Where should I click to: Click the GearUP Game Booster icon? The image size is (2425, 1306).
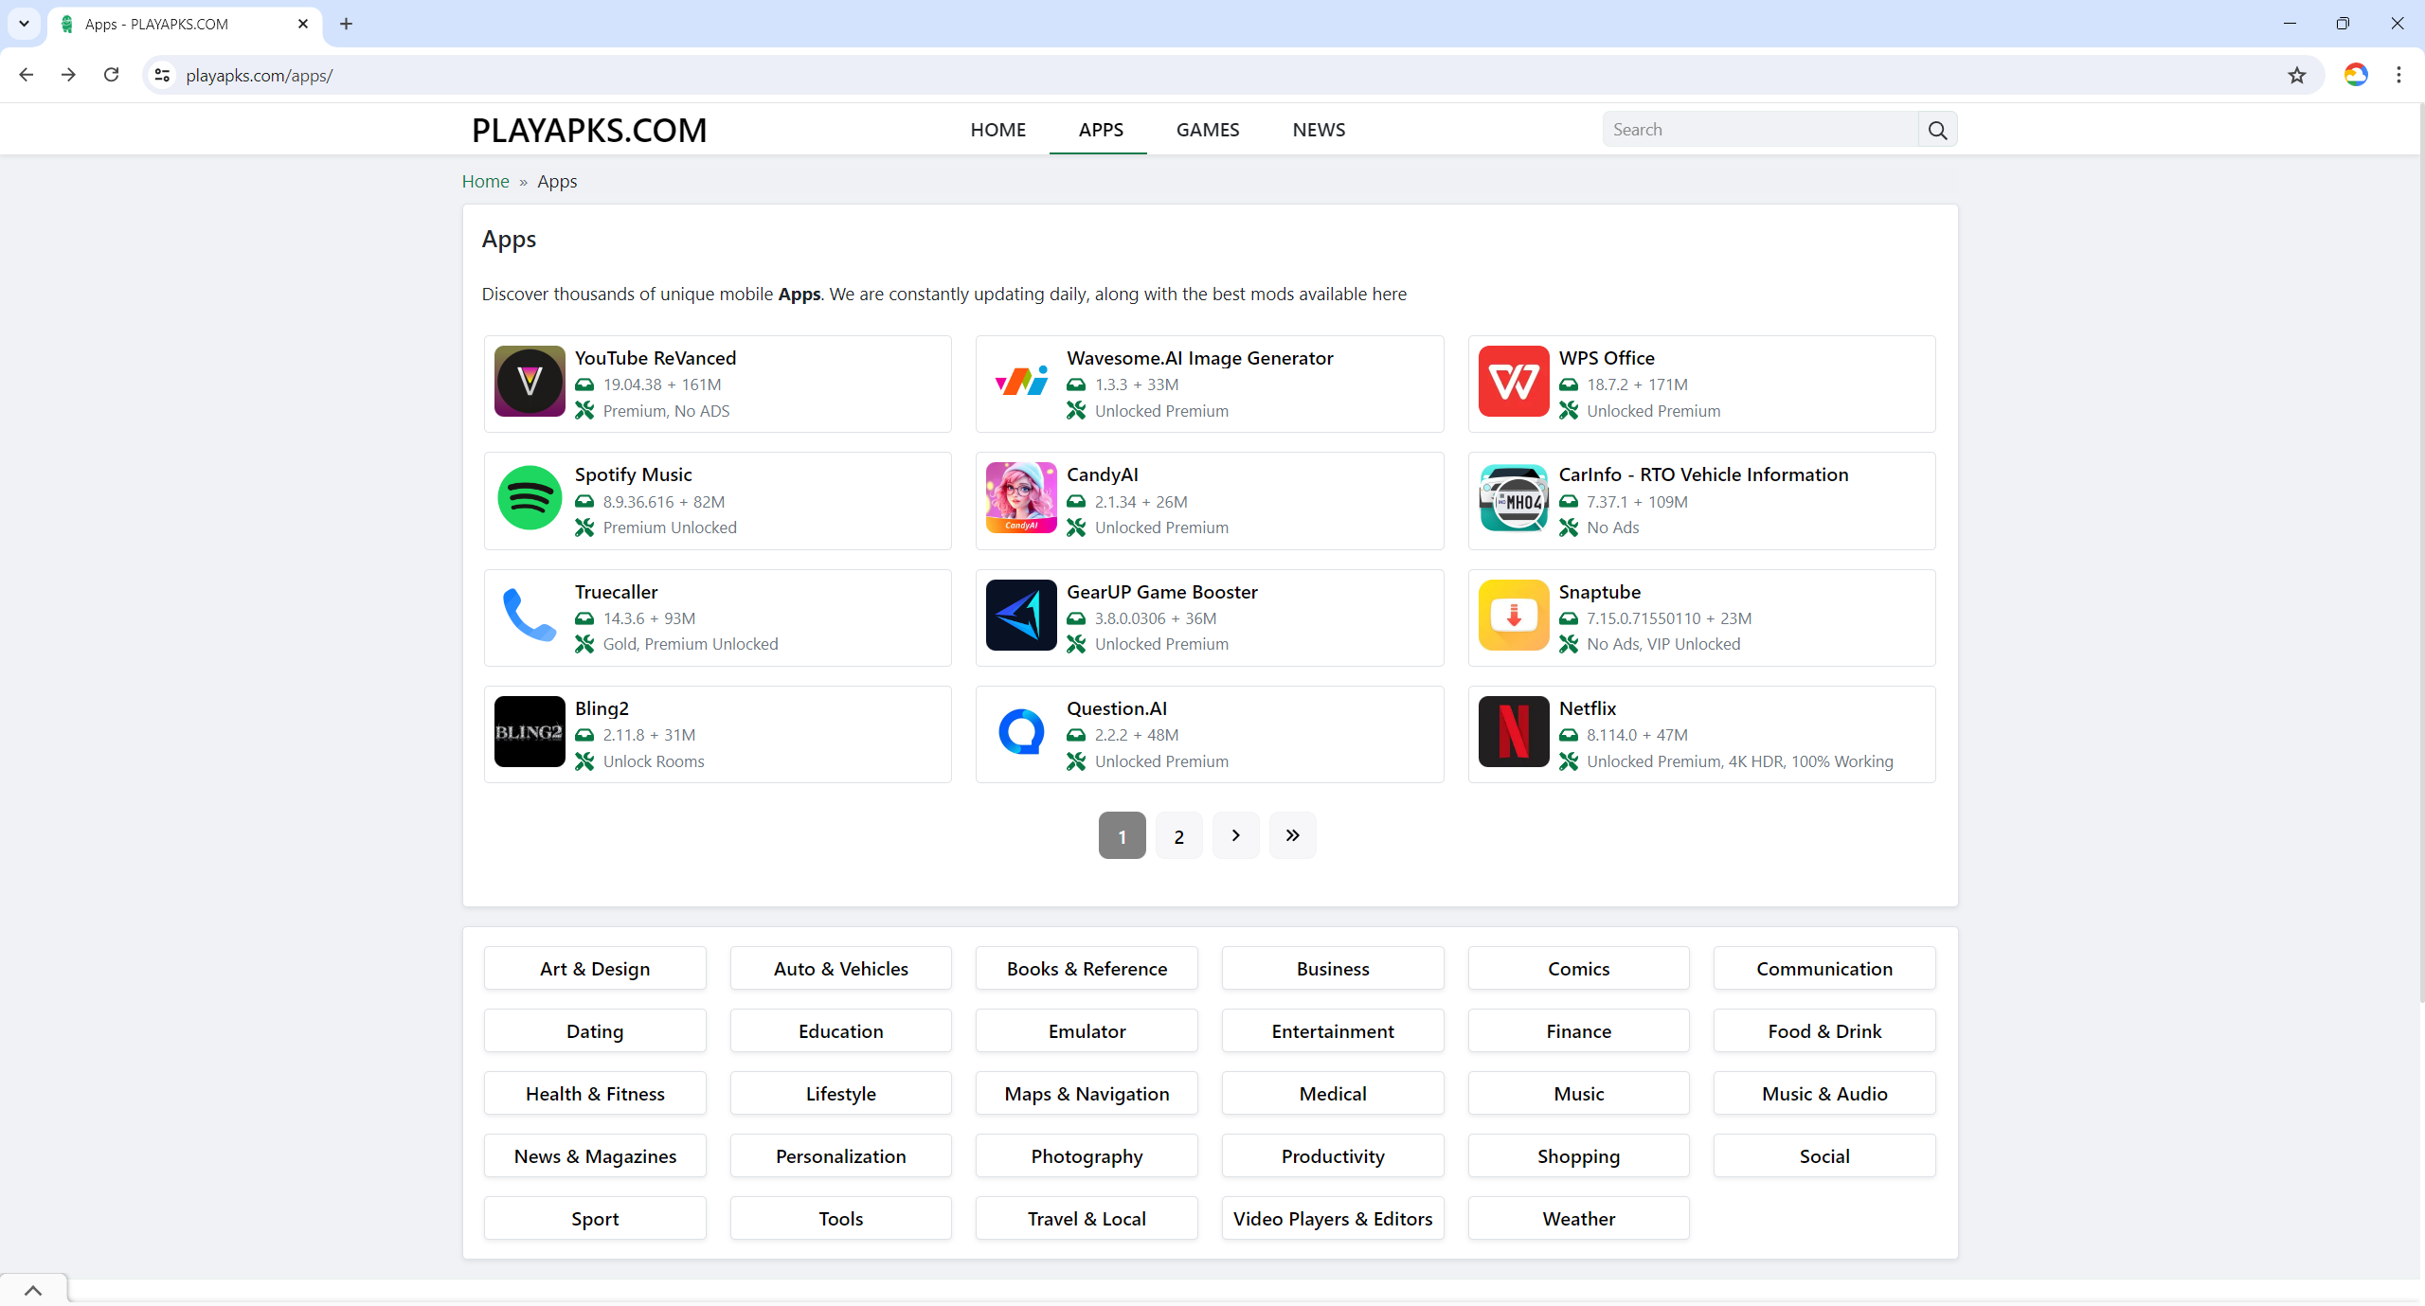click(x=1020, y=616)
